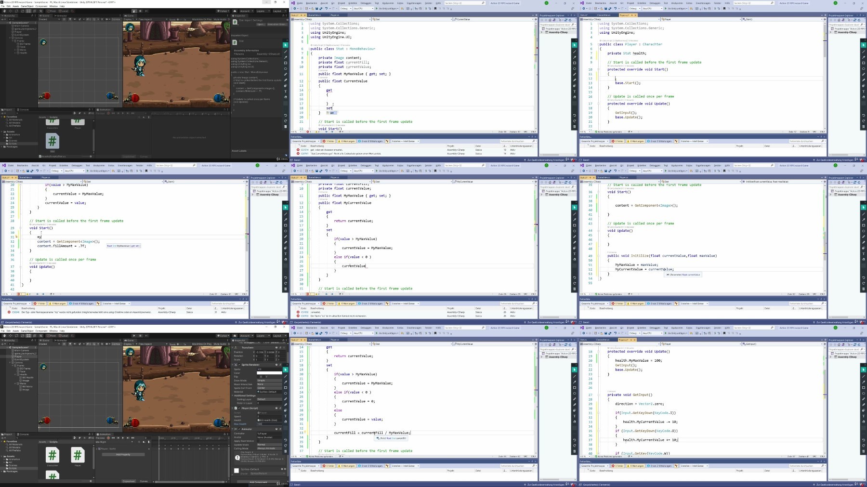Open the Sprite Renderer component help icon
Viewport: 867px width, 487px height.
(x=276, y=365)
